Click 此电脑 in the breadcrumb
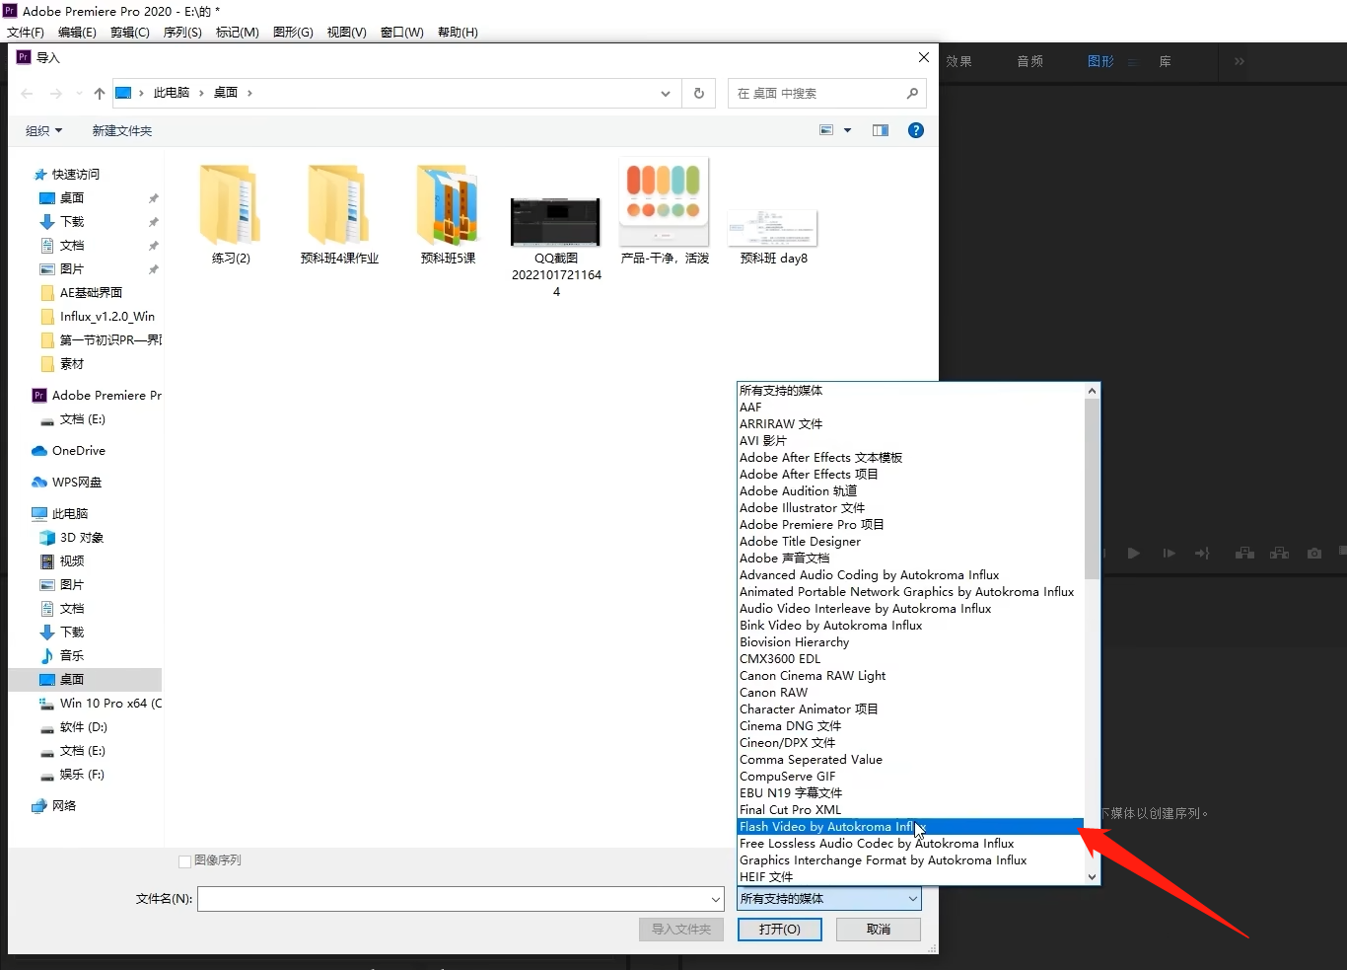The width and height of the screenshot is (1347, 970). [172, 93]
